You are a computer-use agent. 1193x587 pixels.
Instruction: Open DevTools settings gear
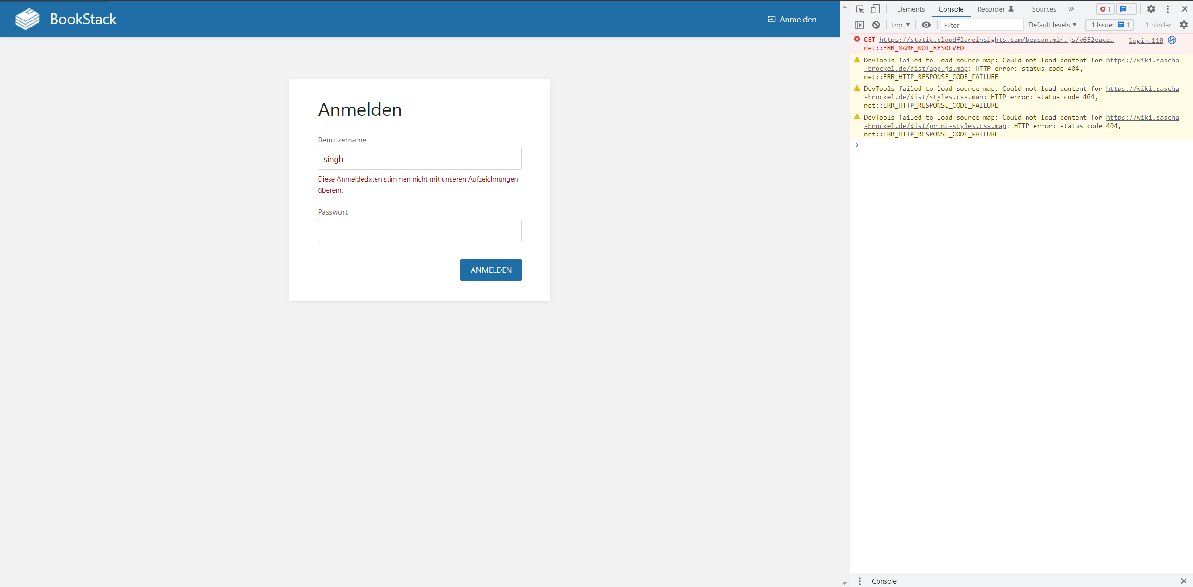click(x=1151, y=9)
